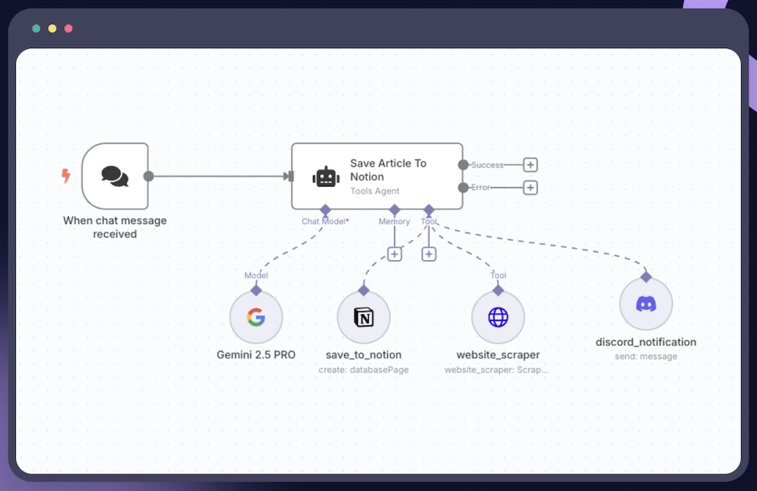757x491 pixels.
Task: Click the robot icon in agent node
Action: [x=326, y=177]
